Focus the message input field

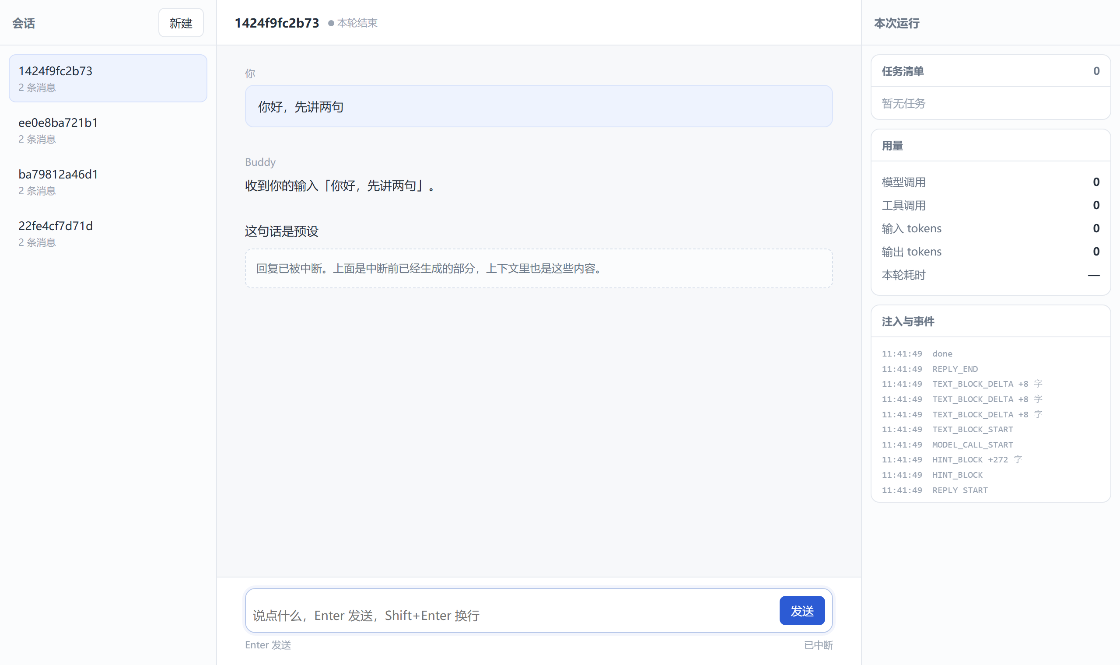coord(513,615)
